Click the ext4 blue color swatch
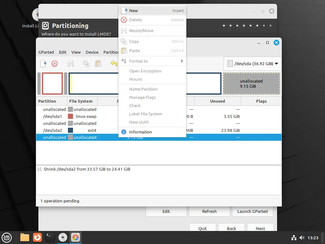325x244 pixels. (70, 130)
